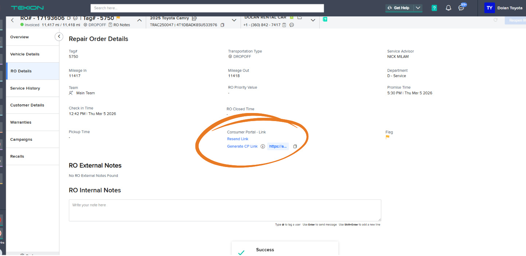
Task: Click the Main Team member icon
Action: point(71,93)
